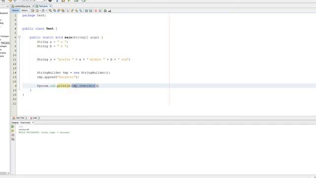Viewport: 316px width, 178px height.
Task: Close the Test.java tab
Action: (x=50, y=6)
